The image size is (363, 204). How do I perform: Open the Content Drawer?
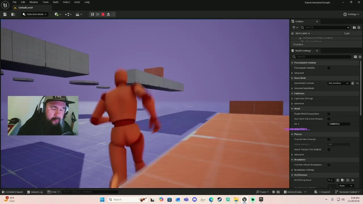click(x=12, y=192)
